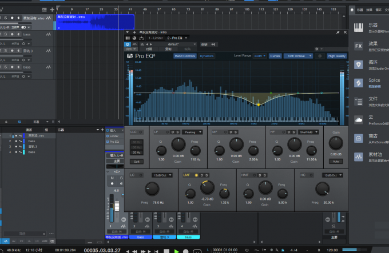389x253 pixels.
Task: Click the add track plus icon above track list
Action: click(x=52, y=10)
